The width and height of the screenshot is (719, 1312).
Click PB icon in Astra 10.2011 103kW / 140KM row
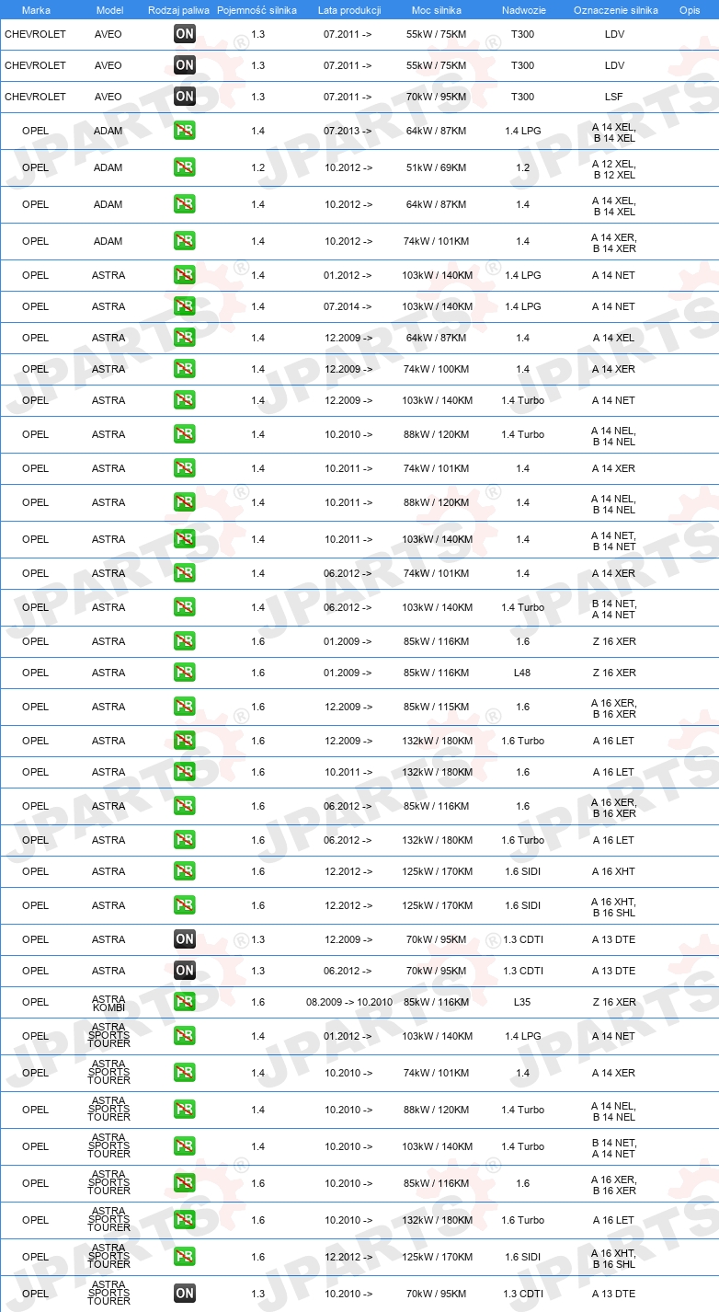coord(185,539)
